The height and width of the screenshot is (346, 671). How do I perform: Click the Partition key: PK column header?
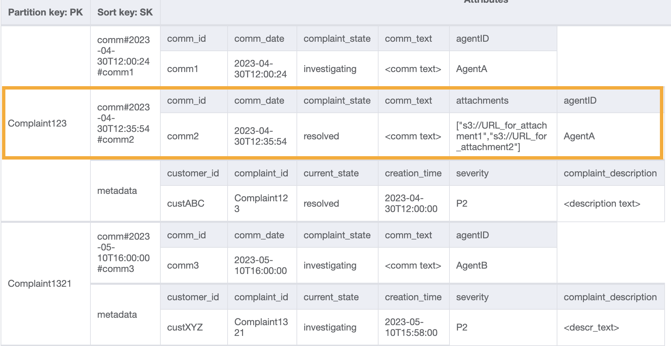45,12
